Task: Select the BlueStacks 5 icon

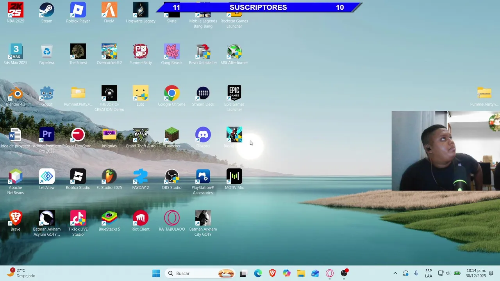Action: click(109, 219)
